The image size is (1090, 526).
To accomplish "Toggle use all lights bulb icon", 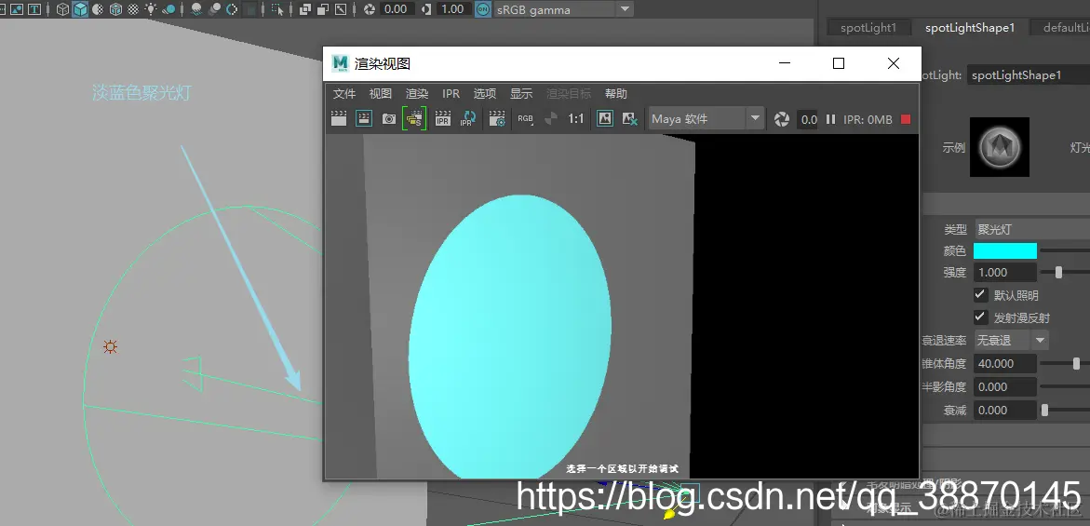I will [151, 9].
